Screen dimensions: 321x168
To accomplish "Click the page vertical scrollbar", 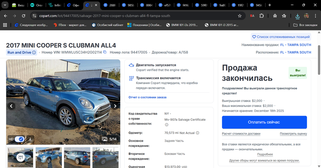I will tap(319, 60).
